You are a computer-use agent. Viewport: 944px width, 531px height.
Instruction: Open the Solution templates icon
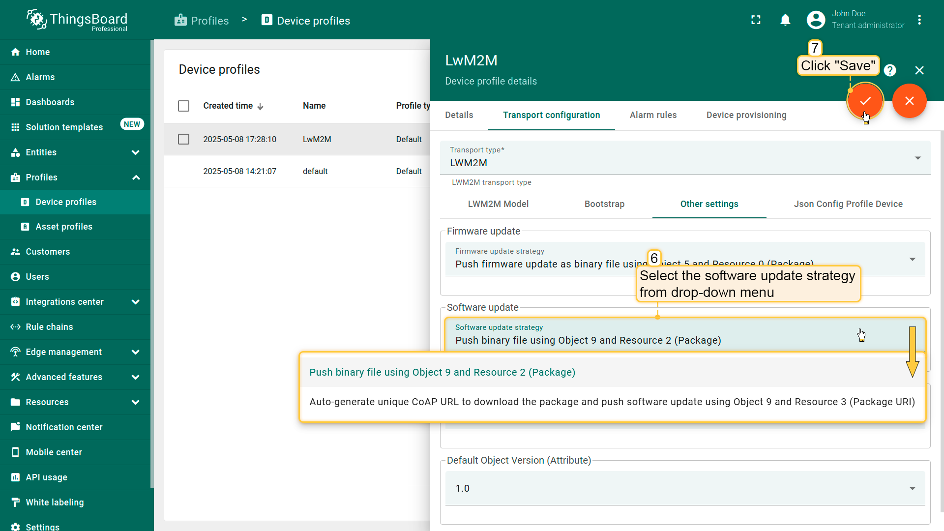coord(15,127)
